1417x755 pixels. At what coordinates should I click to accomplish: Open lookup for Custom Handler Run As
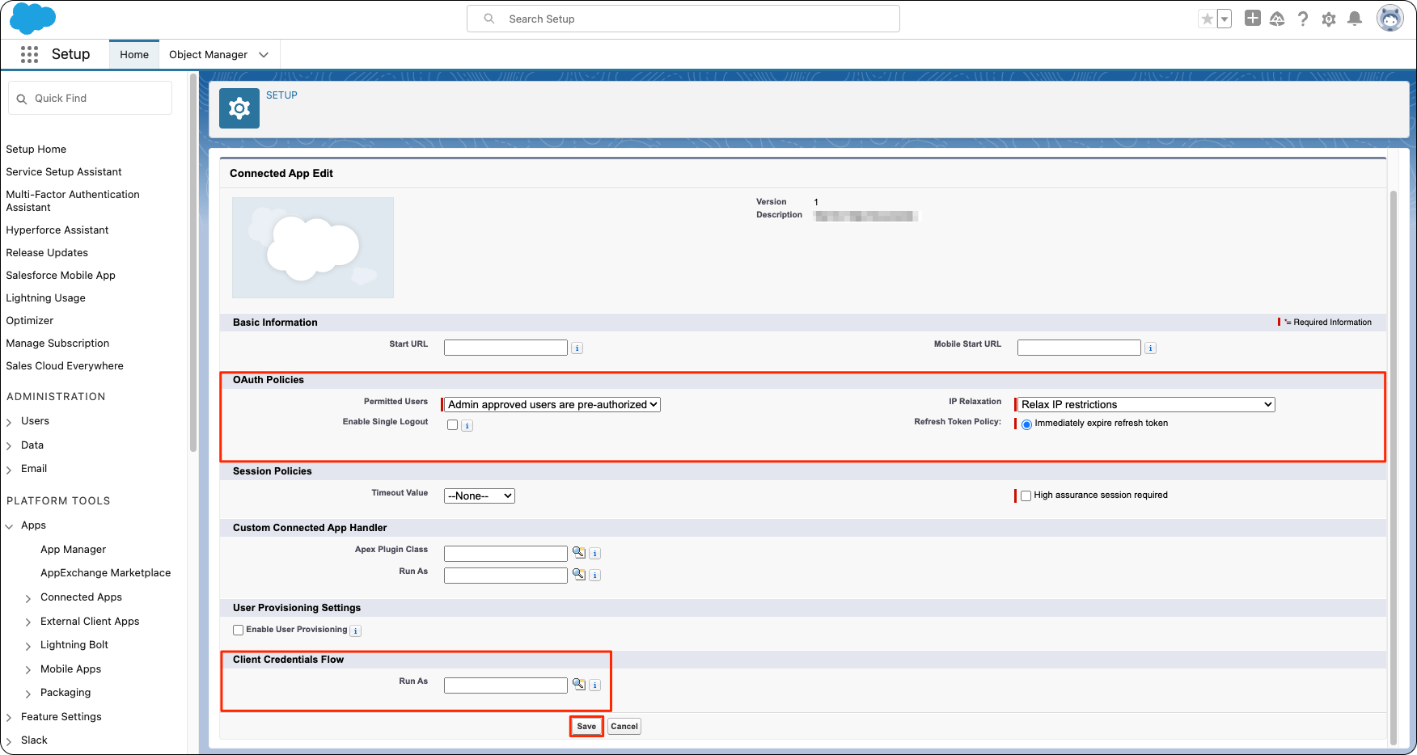click(579, 575)
